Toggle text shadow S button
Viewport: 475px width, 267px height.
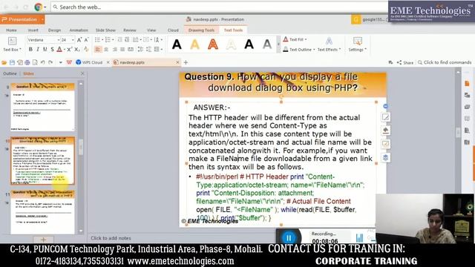53,50
